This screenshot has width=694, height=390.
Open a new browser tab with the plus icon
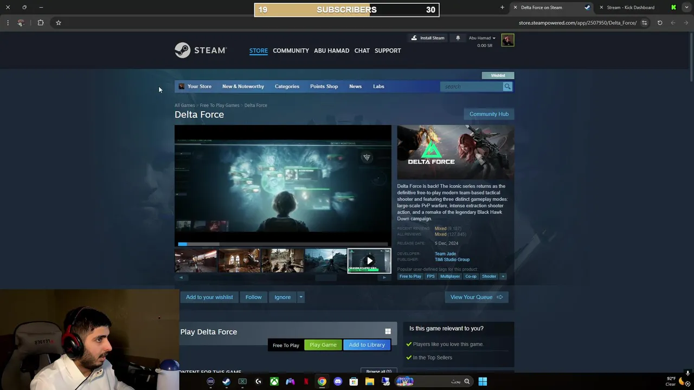coord(502,8)
